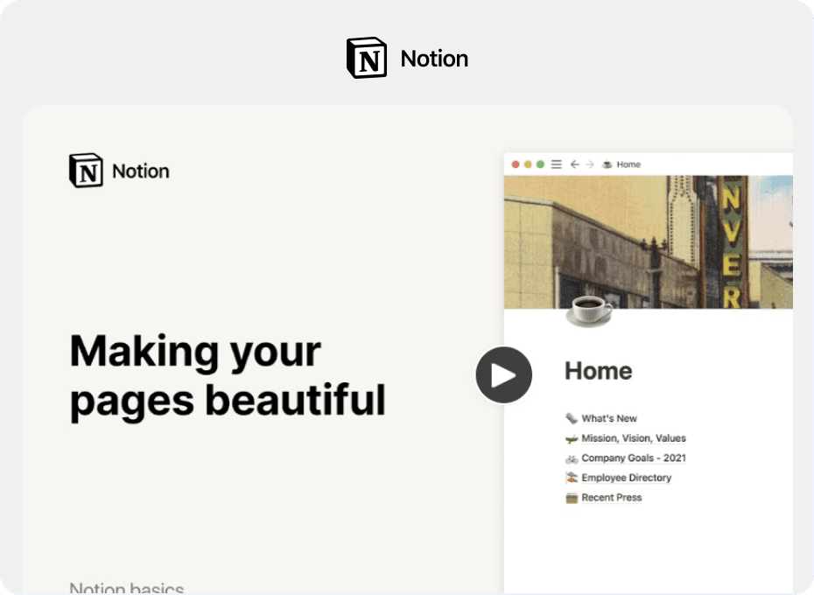Click the Notion basics text
Viewport: 814px width, 595px height.
[127, 588]
